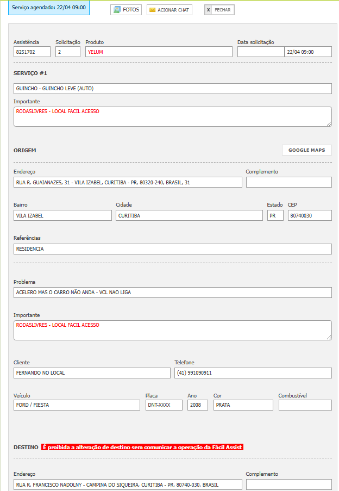Click the Telefone number field
The height and width of the screenshot is (491, 339).
253,373
